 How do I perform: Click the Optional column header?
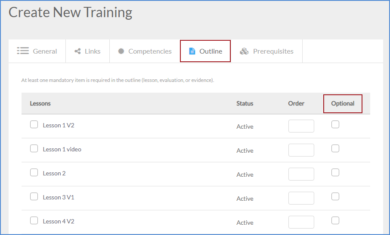coord(343,103)
